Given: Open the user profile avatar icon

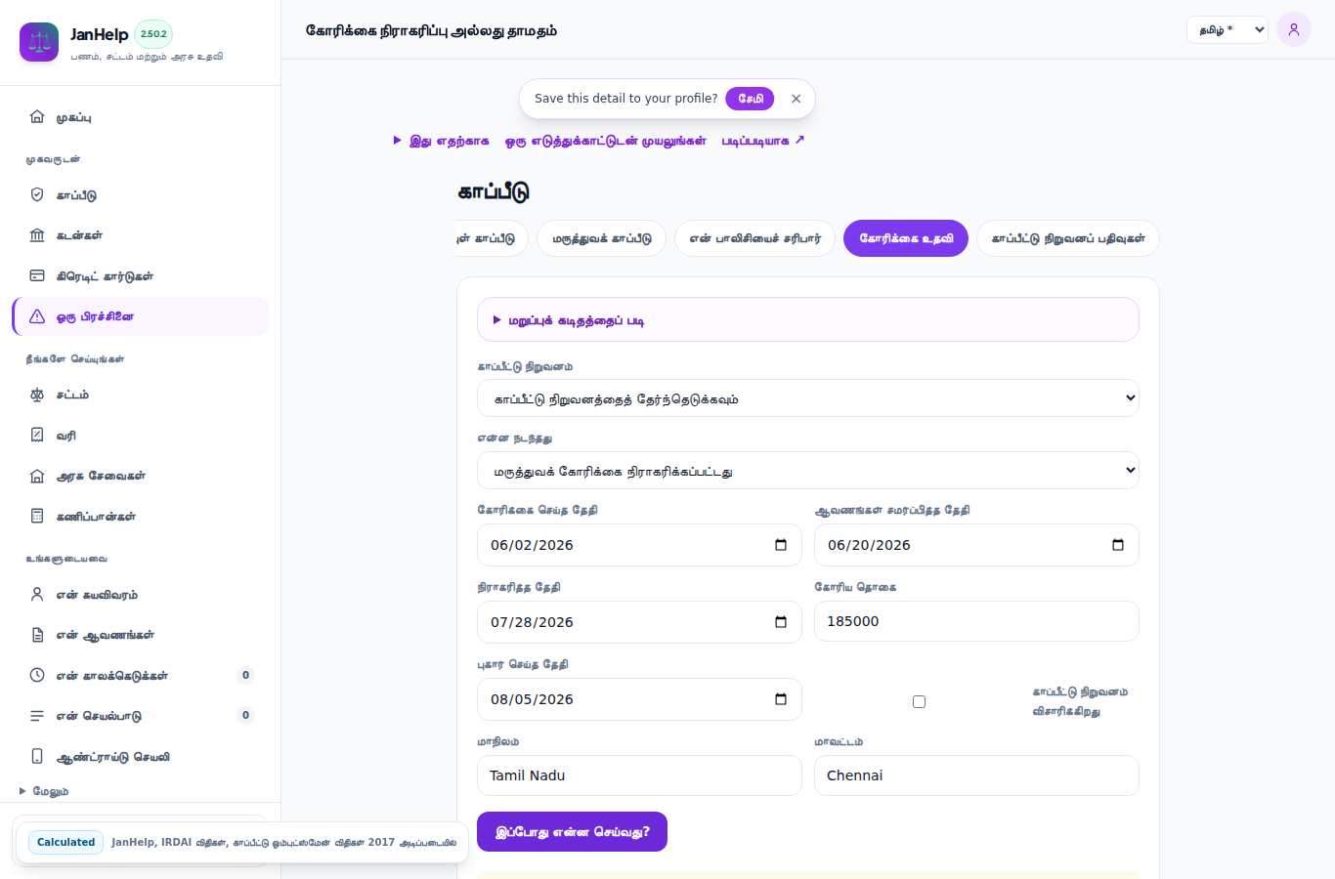Looking at the screenshot, I should click(1294, 29).
